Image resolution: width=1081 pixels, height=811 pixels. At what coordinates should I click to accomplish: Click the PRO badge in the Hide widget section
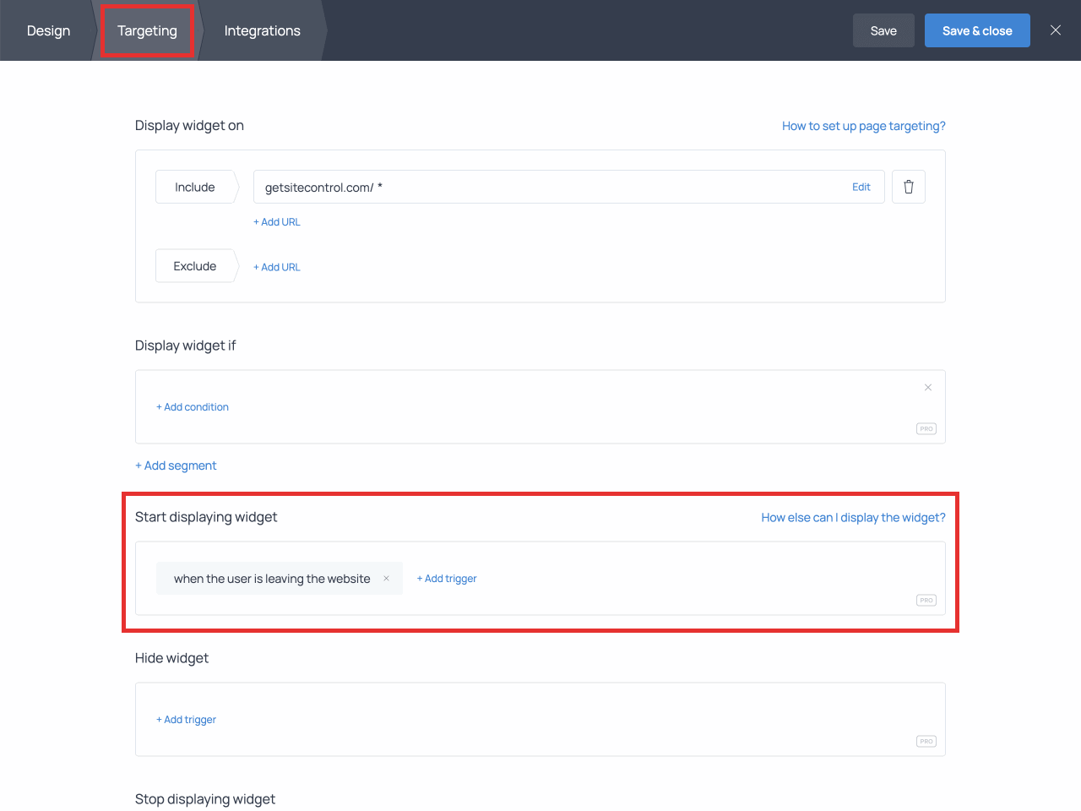coord(926,741)
